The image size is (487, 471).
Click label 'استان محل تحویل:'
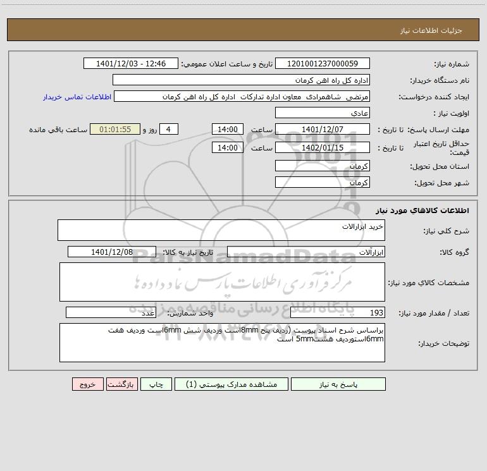click(x=440, y=167)
